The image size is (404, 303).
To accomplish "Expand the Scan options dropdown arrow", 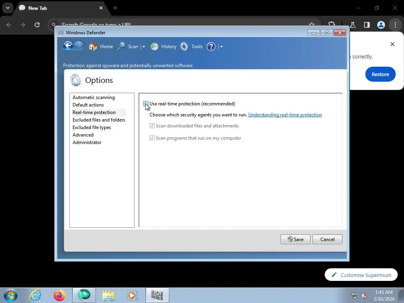I will (144, 47).
